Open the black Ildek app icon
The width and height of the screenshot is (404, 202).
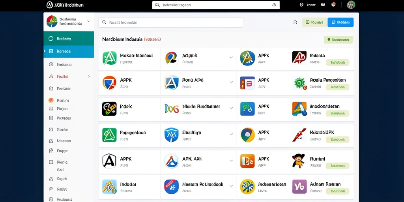tap(109, 109)
